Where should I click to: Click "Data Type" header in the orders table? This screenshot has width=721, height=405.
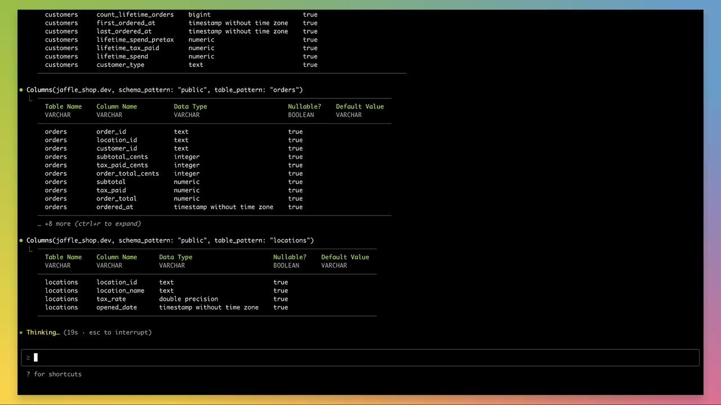190,106
